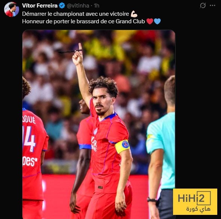Screen dimensions: 221x219
Task: Click the 'Honneur de porter le brassard' line
Action: (84, 21)
